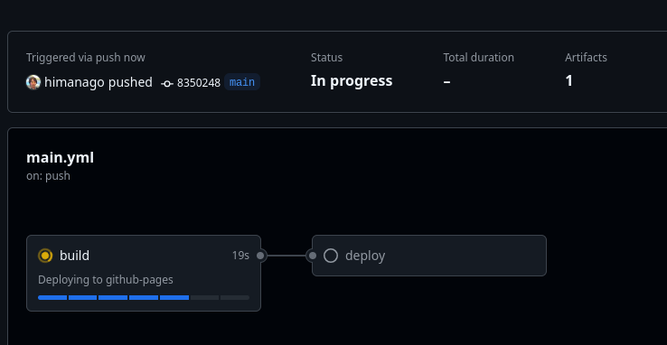667x345 pixels.
Task: Click himanago's user avatar
Action: (x=33, y=82)
